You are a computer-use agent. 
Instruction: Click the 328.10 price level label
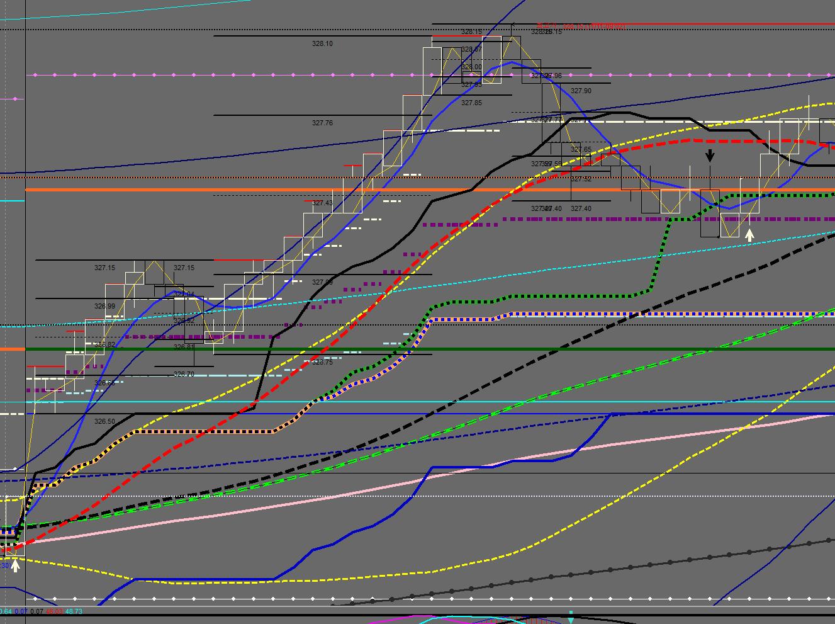(322, 44)
